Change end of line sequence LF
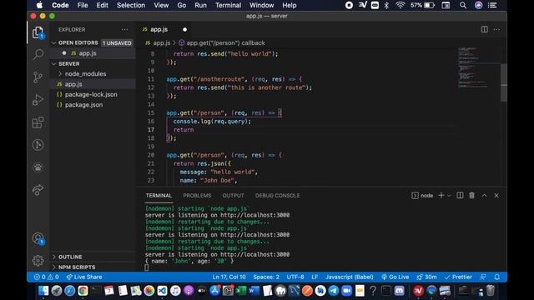This screenshot has width=534, height=300. coord(315,277)
